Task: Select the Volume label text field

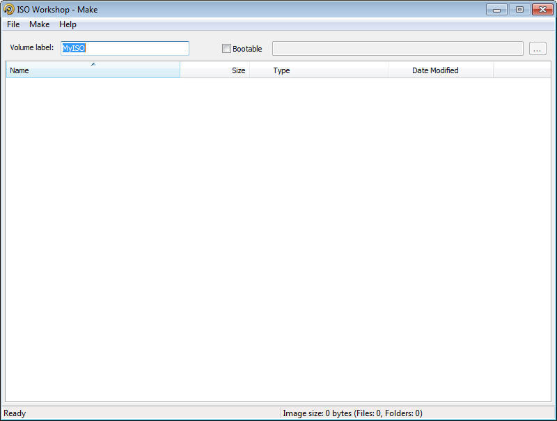Action: 124,48
